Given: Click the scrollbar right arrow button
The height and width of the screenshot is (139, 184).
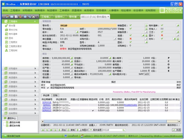Looking at the screenshot, I should (179, 121).
